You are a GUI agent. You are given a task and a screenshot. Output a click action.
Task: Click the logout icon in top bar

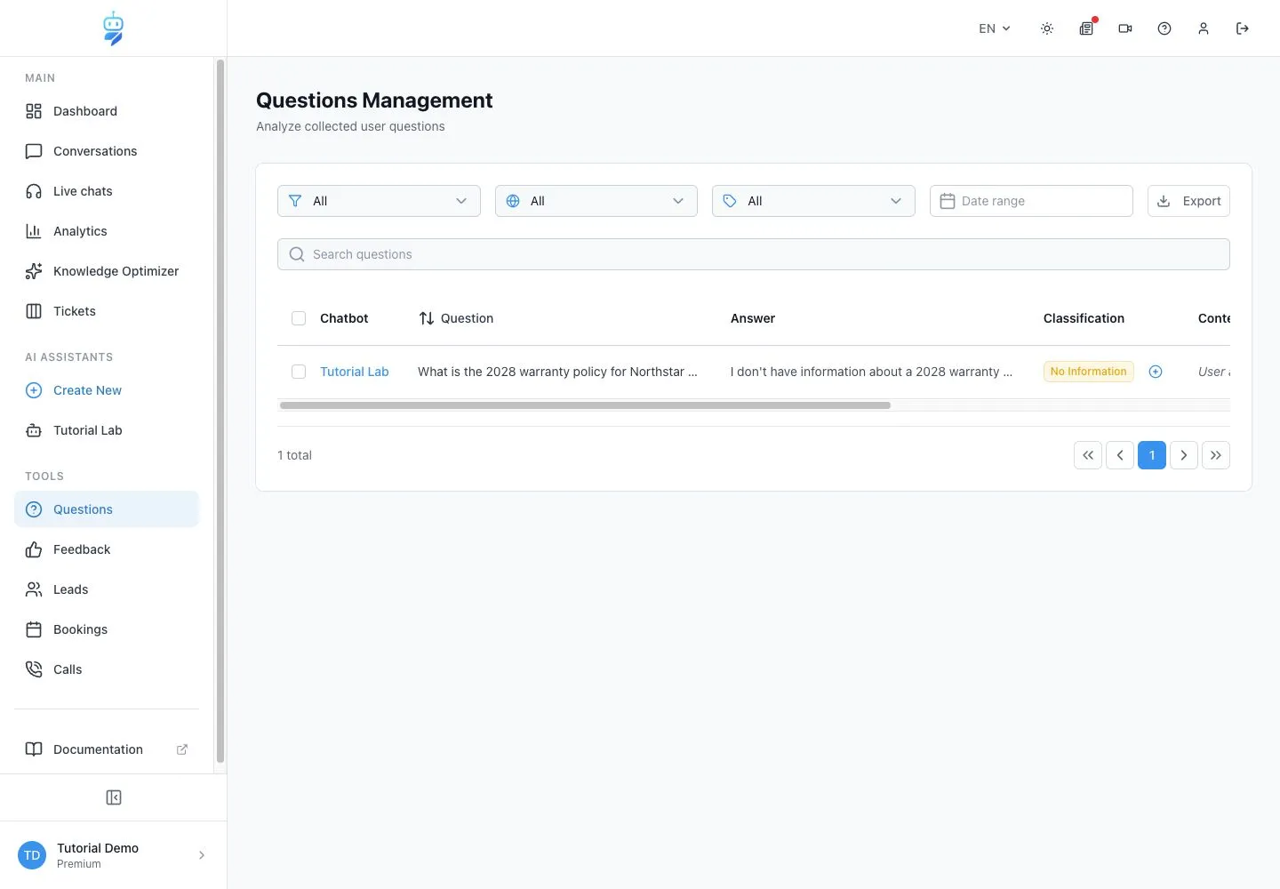click(1243, 28)
